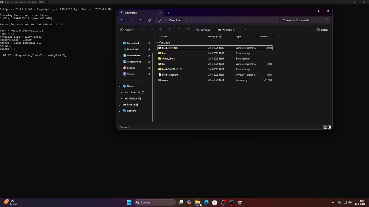
Task: Switch to the details list view icon
Action: [x=325, y=127]
